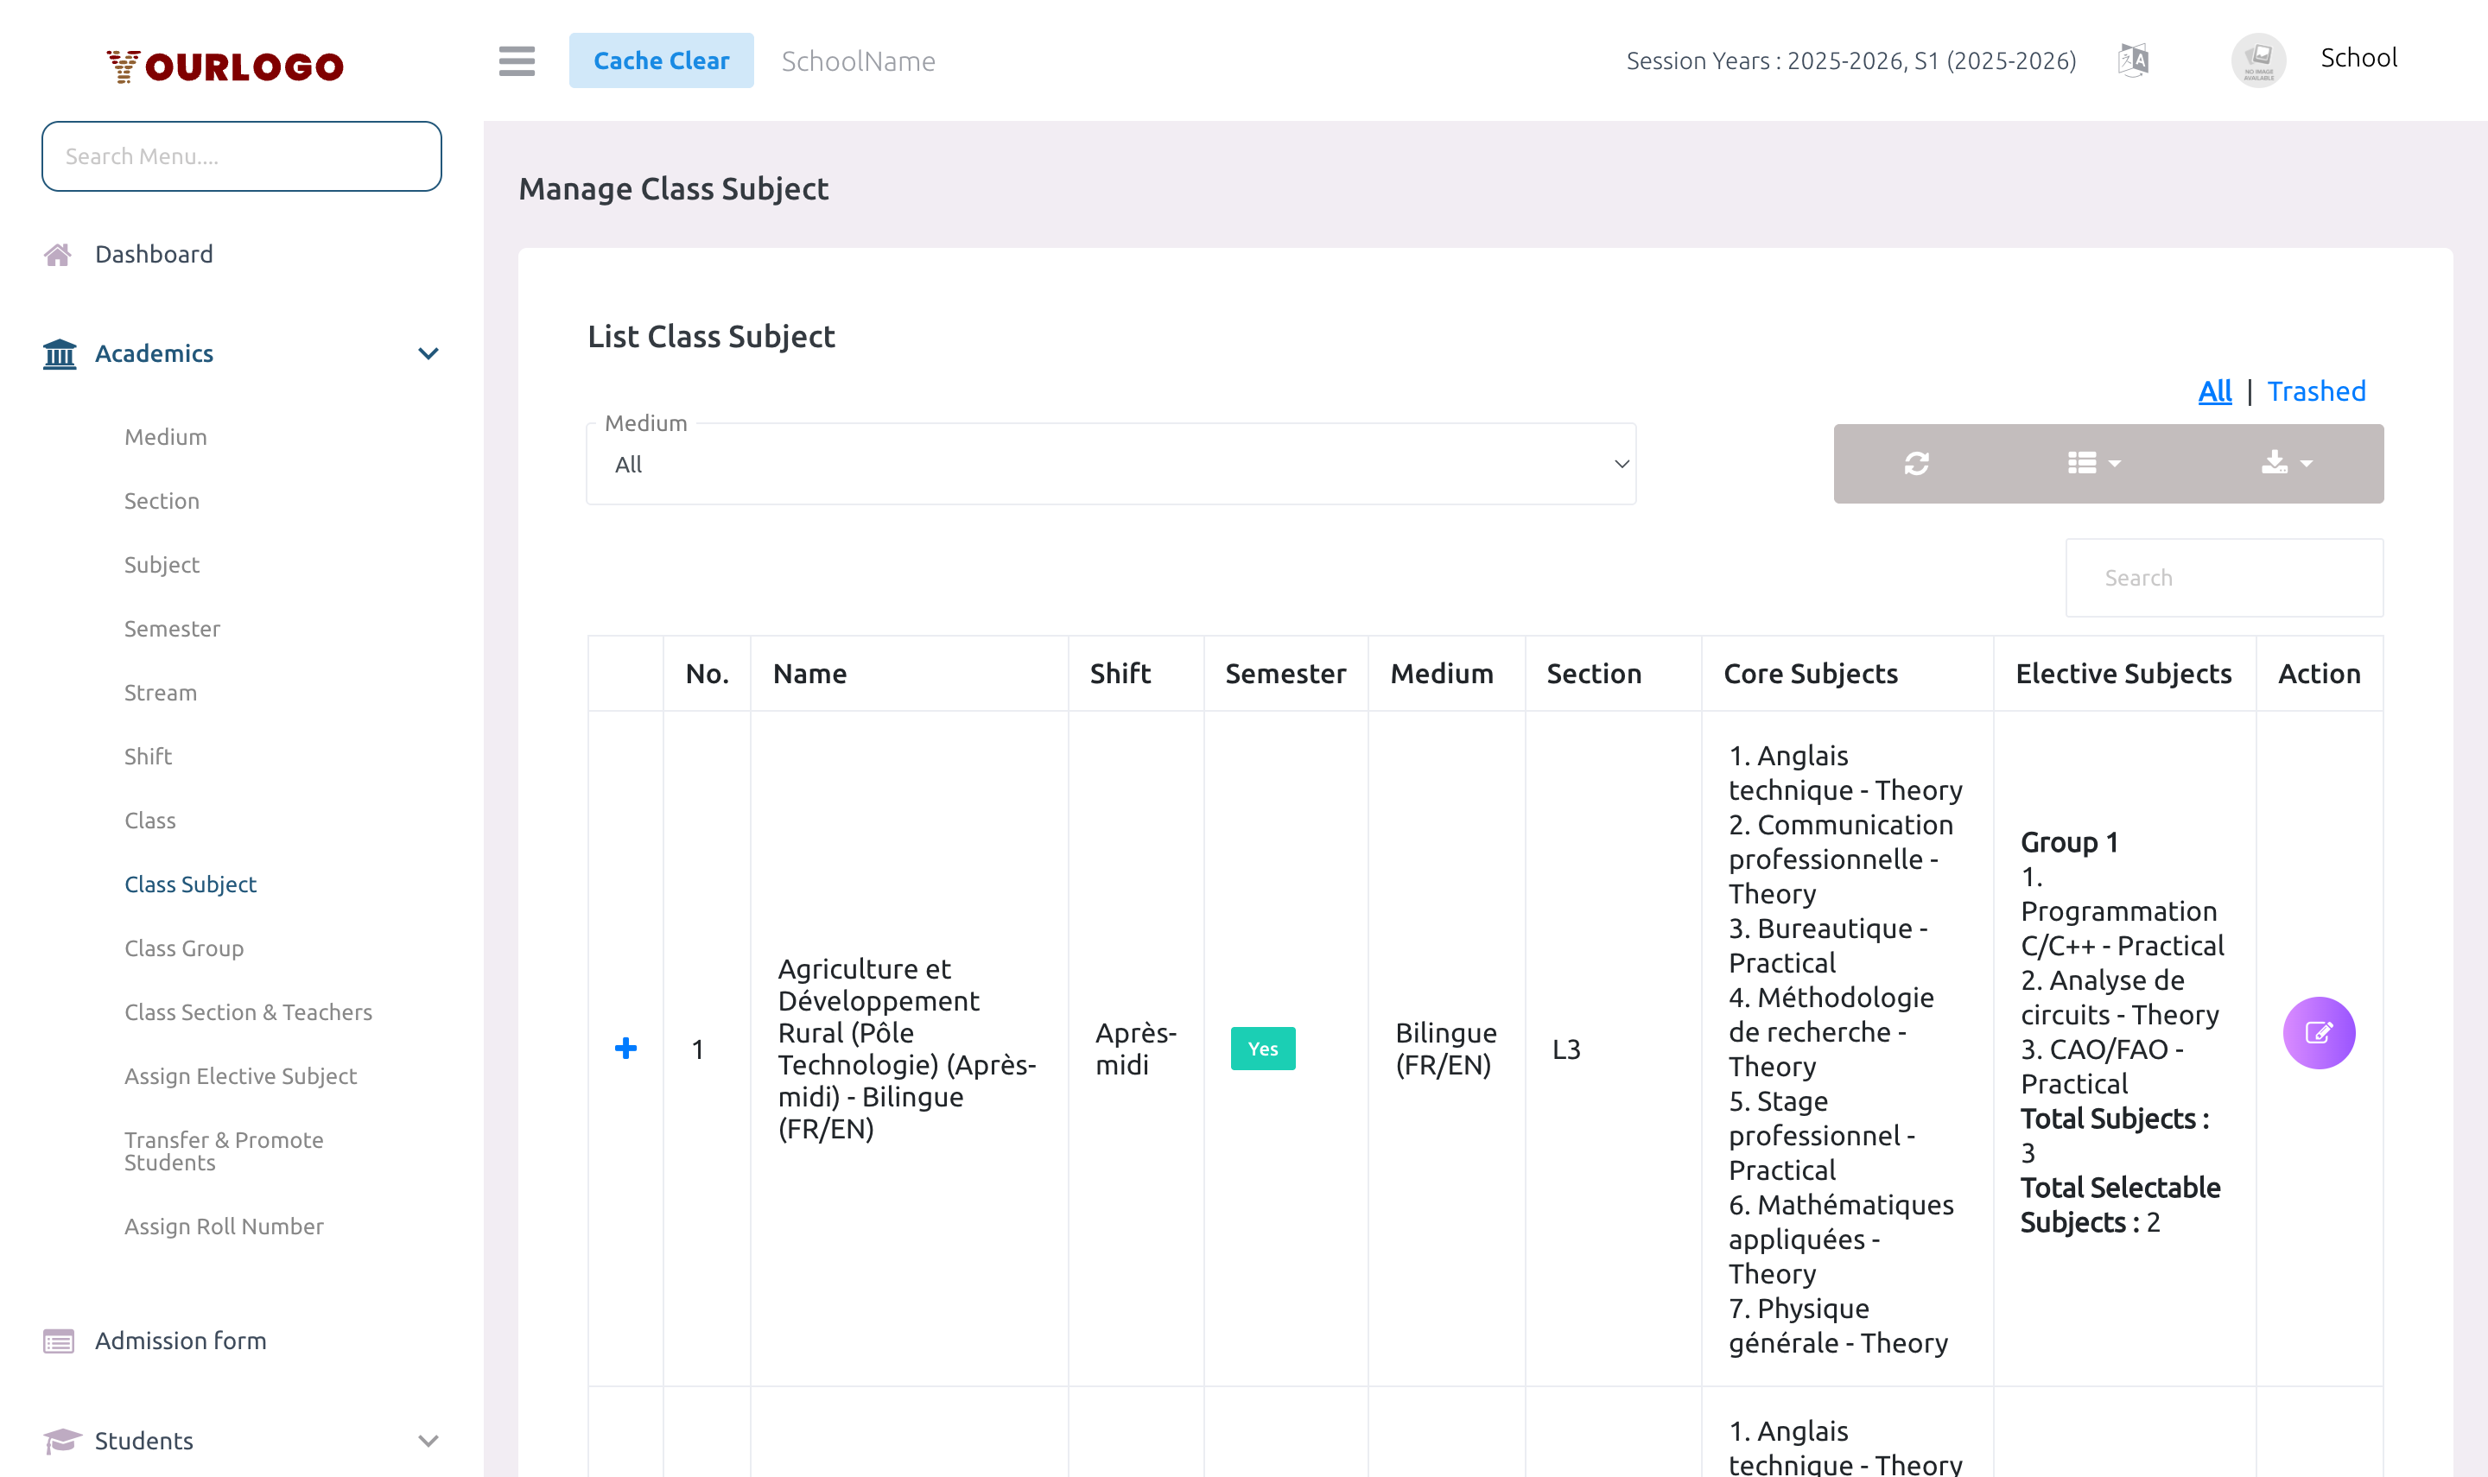
Task: Open the columns list view dropdown
Action: pyautogui.click(x=2094, y=464)
